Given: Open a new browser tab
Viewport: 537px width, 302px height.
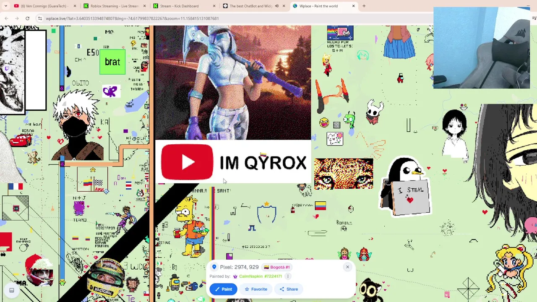Looking at the screenshot, I should [x=364, y=6].
